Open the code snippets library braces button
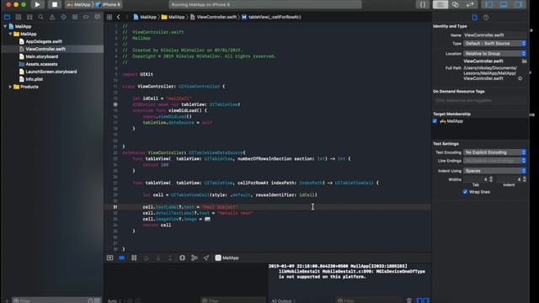 click(x=423, y=4)
